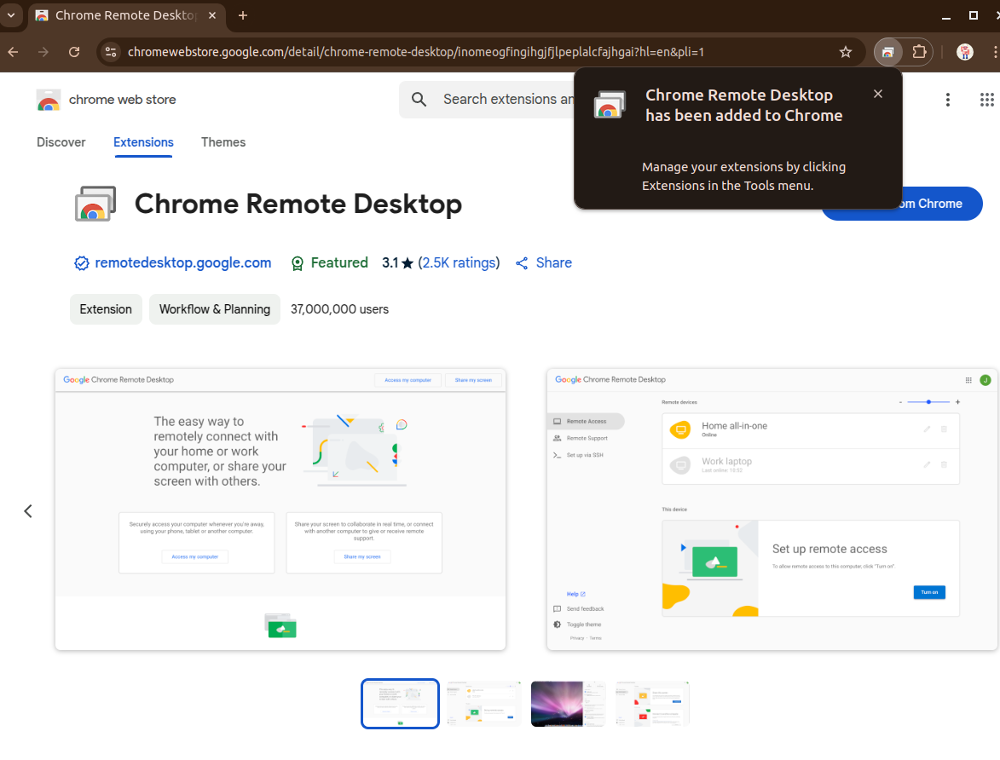Close the Chrome Remote Desktop tab
Screen dimensions: 1000x760
[x=212, y=15]
